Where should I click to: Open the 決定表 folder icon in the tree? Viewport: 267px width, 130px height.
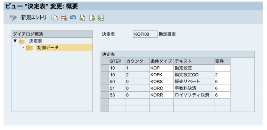click(x=22, y=41)
